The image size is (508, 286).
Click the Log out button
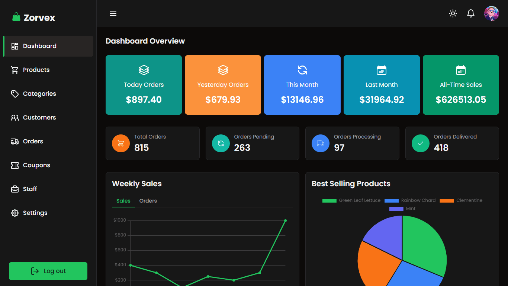(x=48, y=271)
